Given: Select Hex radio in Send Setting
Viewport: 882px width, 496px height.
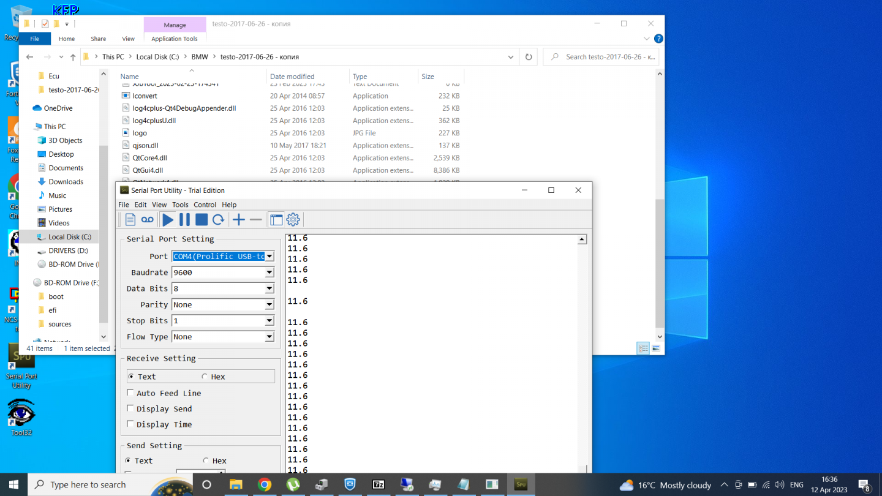Looking at the screenshot, I should (x=206, y=460).
